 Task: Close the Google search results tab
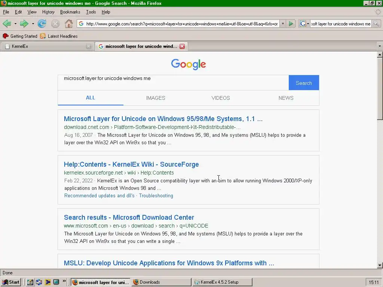182,46
